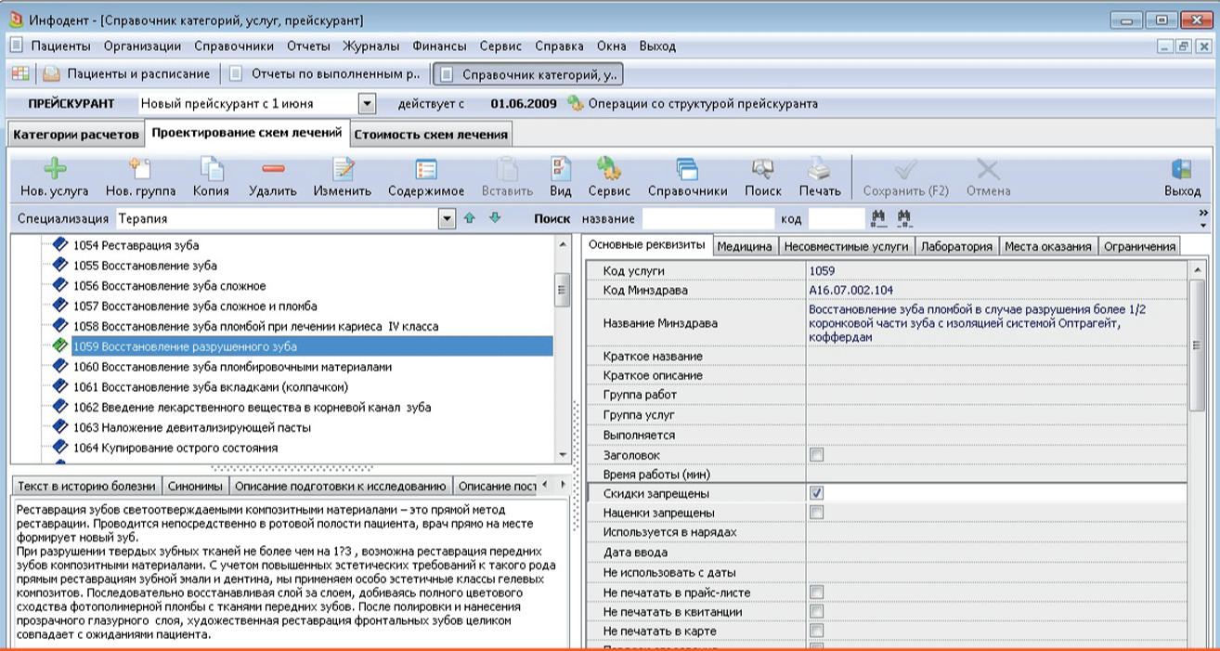Click the green up arrow next to Специализация
Image resolution: width=1220 pixels, height=651 pixels.
tap(470, 218)
